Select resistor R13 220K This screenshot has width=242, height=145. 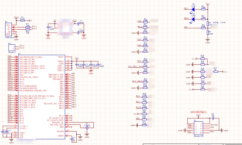point(145,52)
